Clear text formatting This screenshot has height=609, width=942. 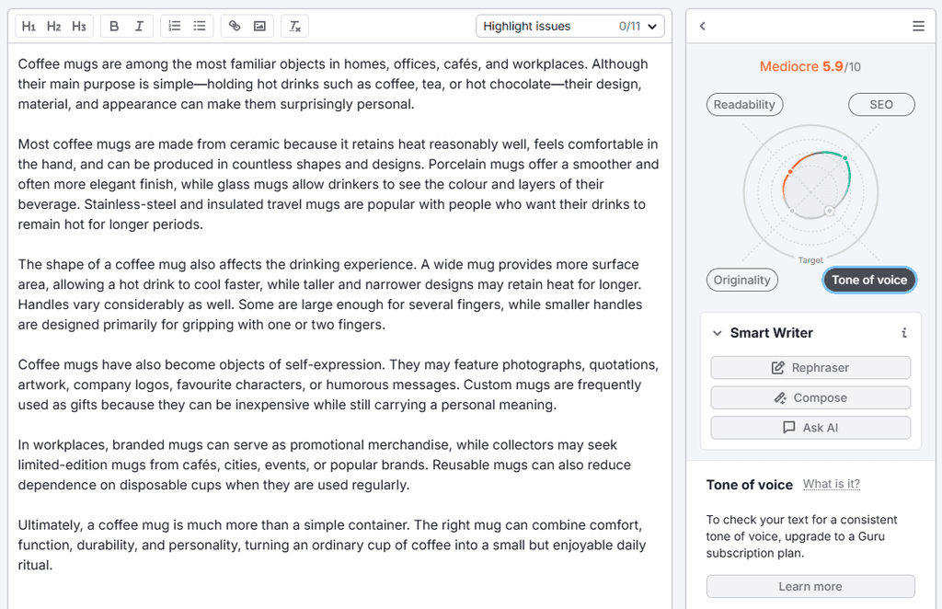pyautogui.click(x=295, y=27)
